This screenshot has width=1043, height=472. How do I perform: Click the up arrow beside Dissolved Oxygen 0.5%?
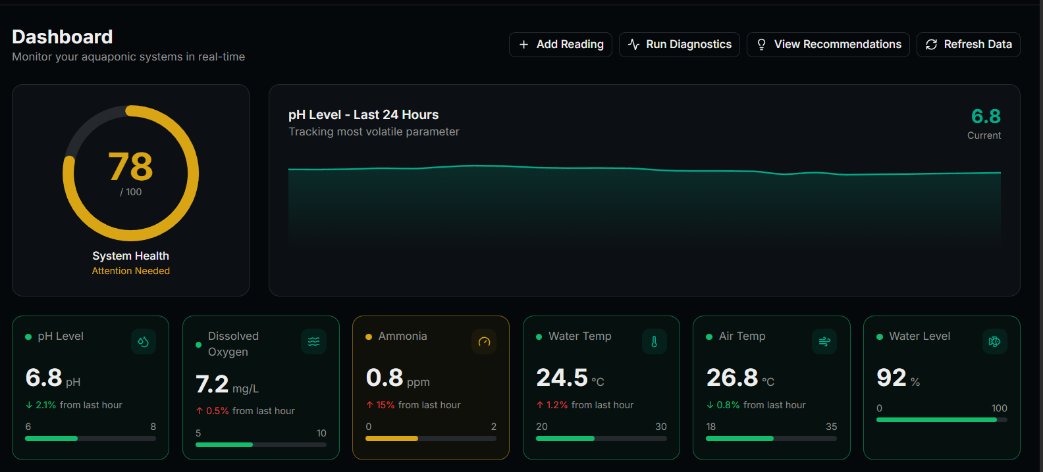[x=200, y=411]
